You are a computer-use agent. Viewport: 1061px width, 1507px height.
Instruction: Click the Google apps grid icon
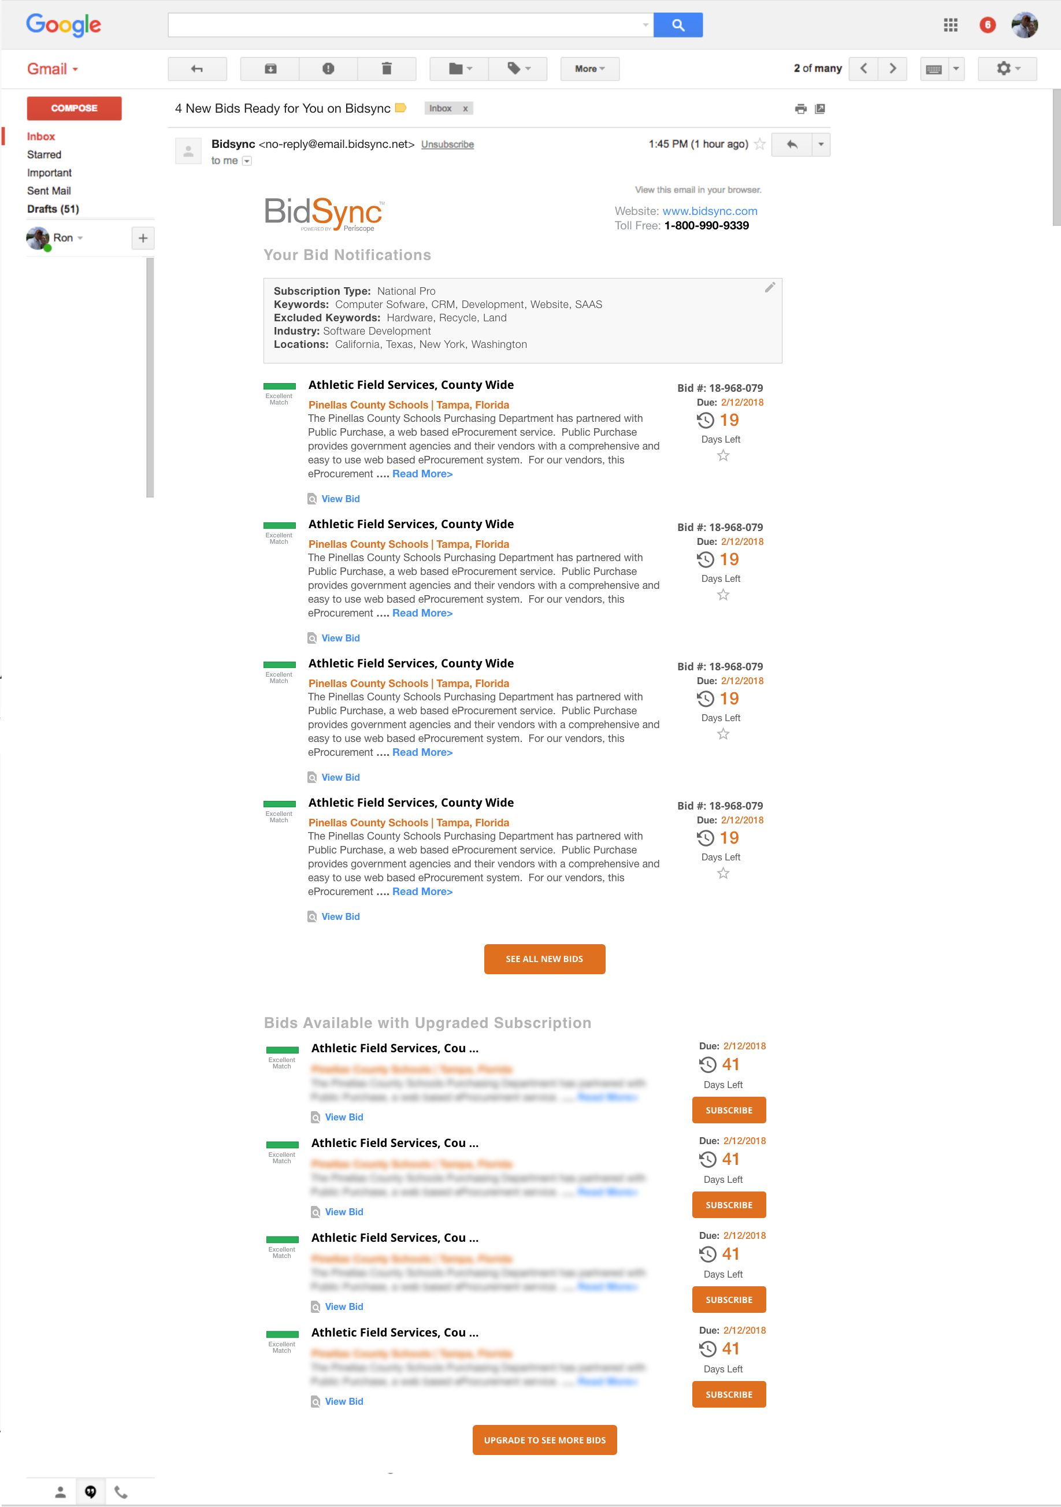950,25
